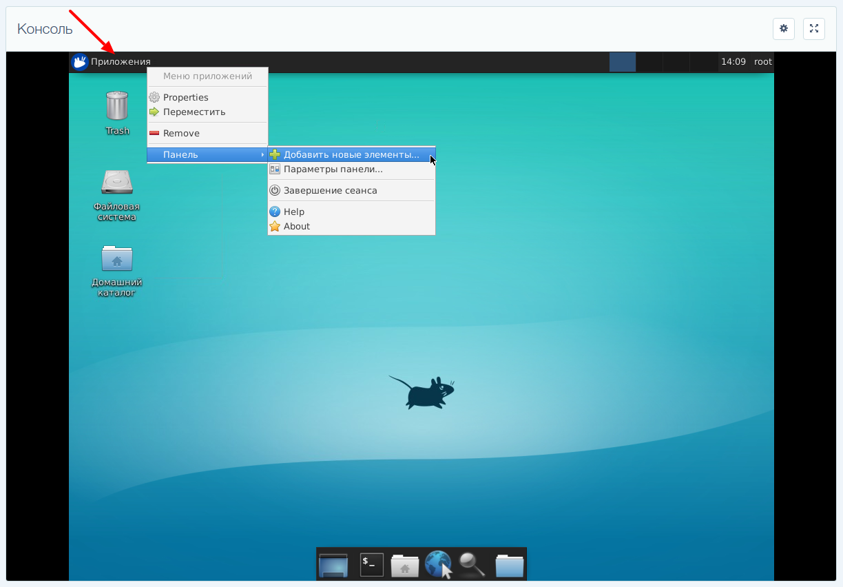Launch the web browser globe icon
The height and width of the screenshot is (587, 843).
point(438,564)
